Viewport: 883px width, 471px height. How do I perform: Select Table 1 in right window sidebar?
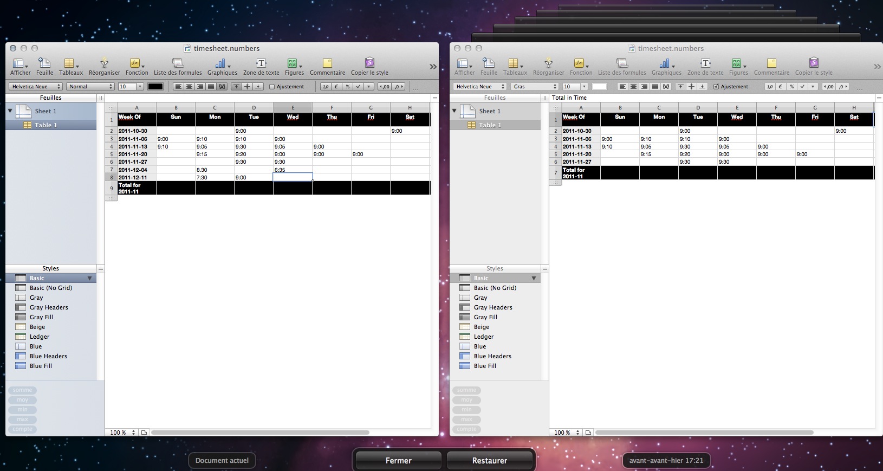[x=495, y=125]
